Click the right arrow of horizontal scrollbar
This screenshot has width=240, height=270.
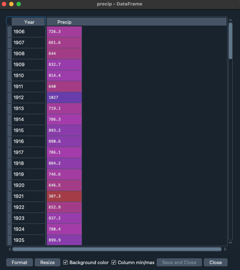pyautogui.click(x=225, y=249)
